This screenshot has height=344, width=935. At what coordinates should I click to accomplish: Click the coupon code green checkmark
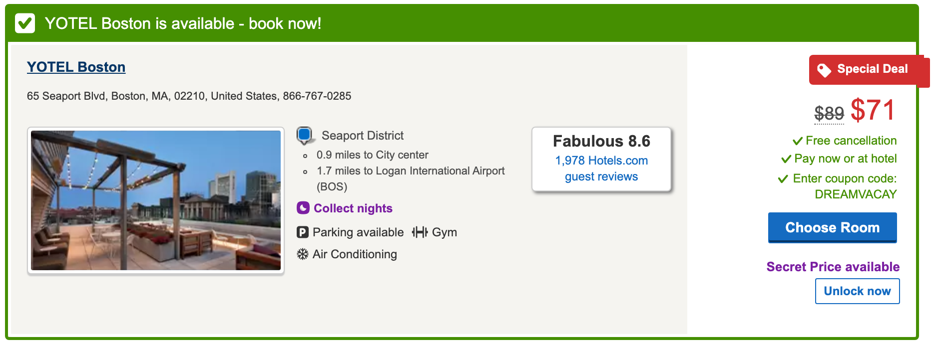pyautogui.click(x=783, y=179)
